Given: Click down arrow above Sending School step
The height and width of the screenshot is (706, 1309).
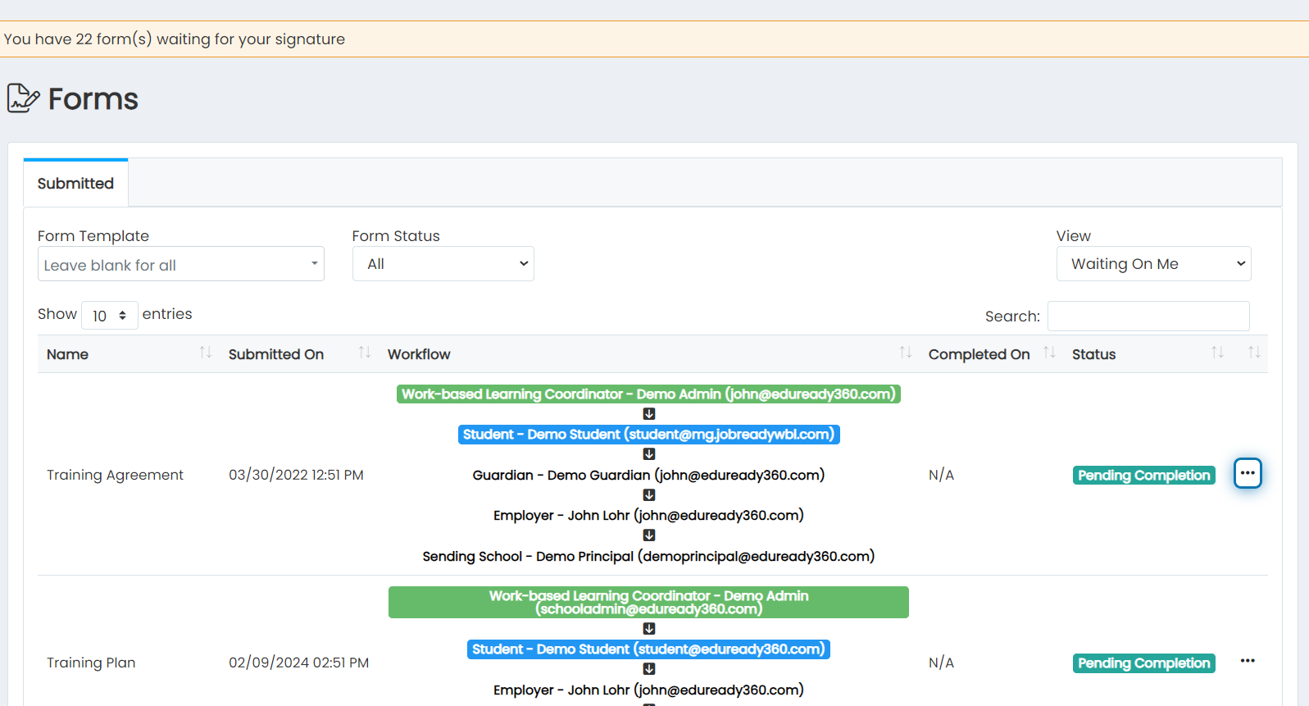Looking at the screenshot, I should coord(649,535).
